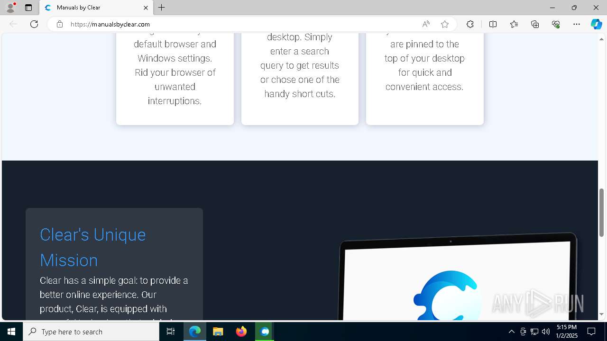Click the scrollbar down arrow
607x341 pixels.
click(601, 314)
